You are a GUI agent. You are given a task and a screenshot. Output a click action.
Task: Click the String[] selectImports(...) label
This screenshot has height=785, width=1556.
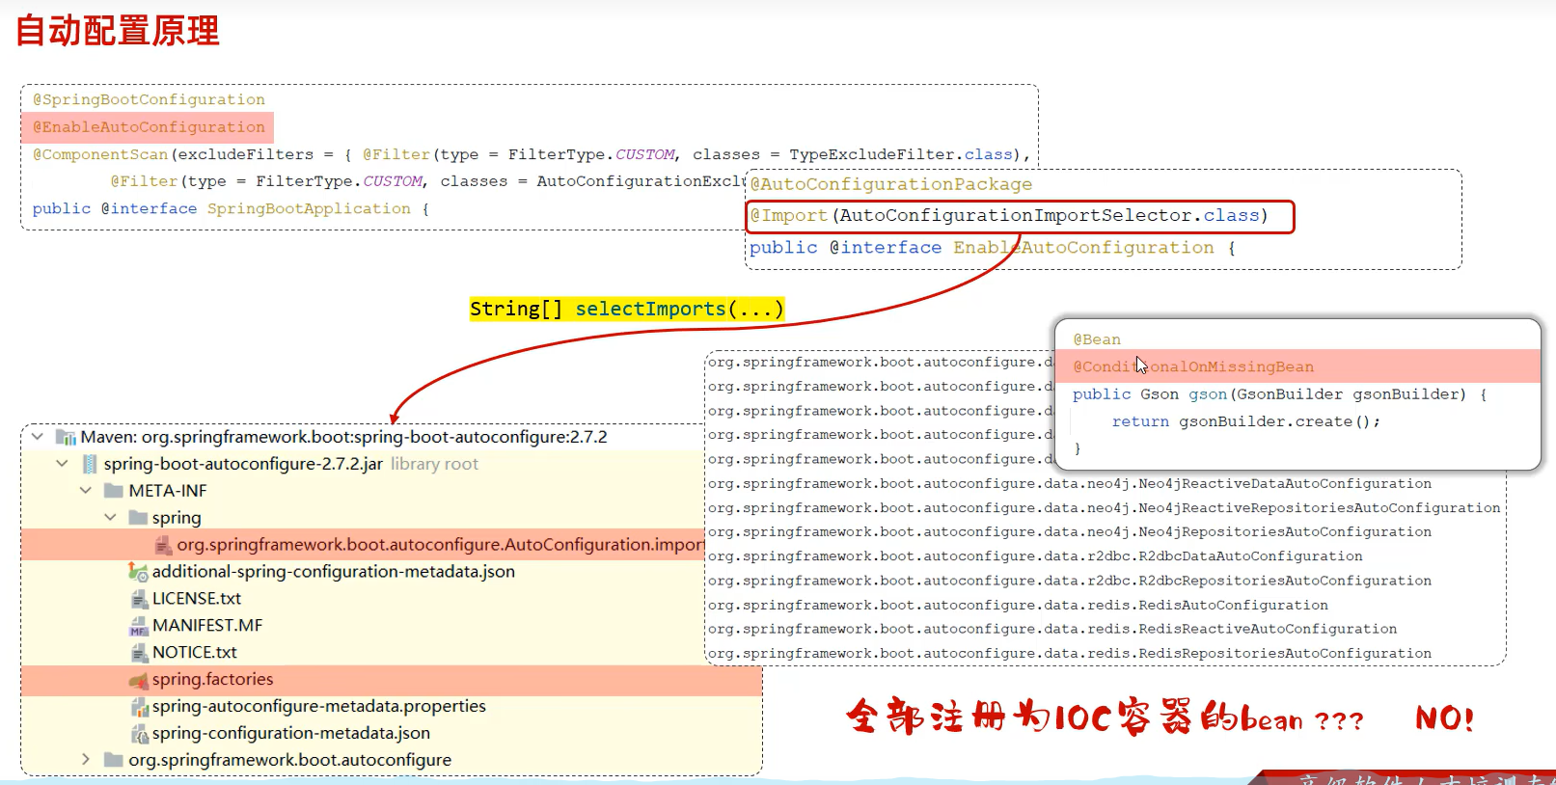click(627, 309)
